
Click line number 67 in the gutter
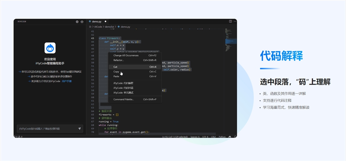pyautogui.click(x=93, y=122)
